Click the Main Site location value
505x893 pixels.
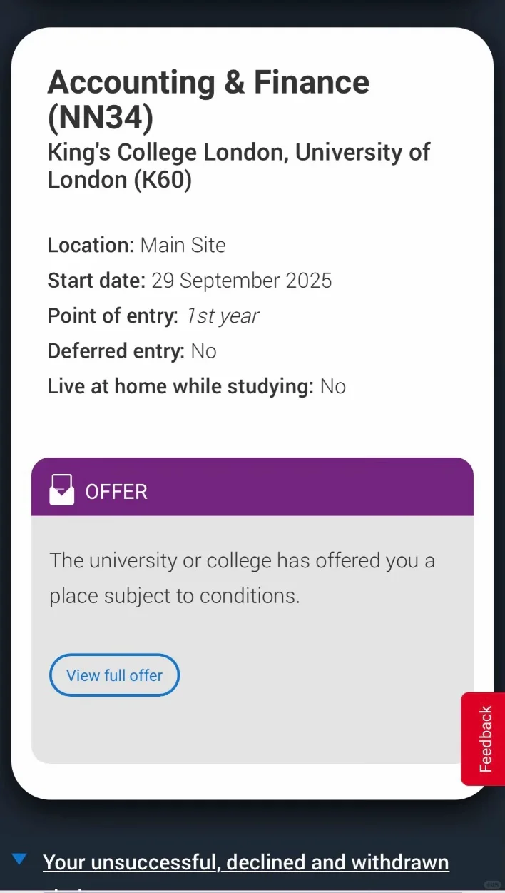[x=183, y=246]
